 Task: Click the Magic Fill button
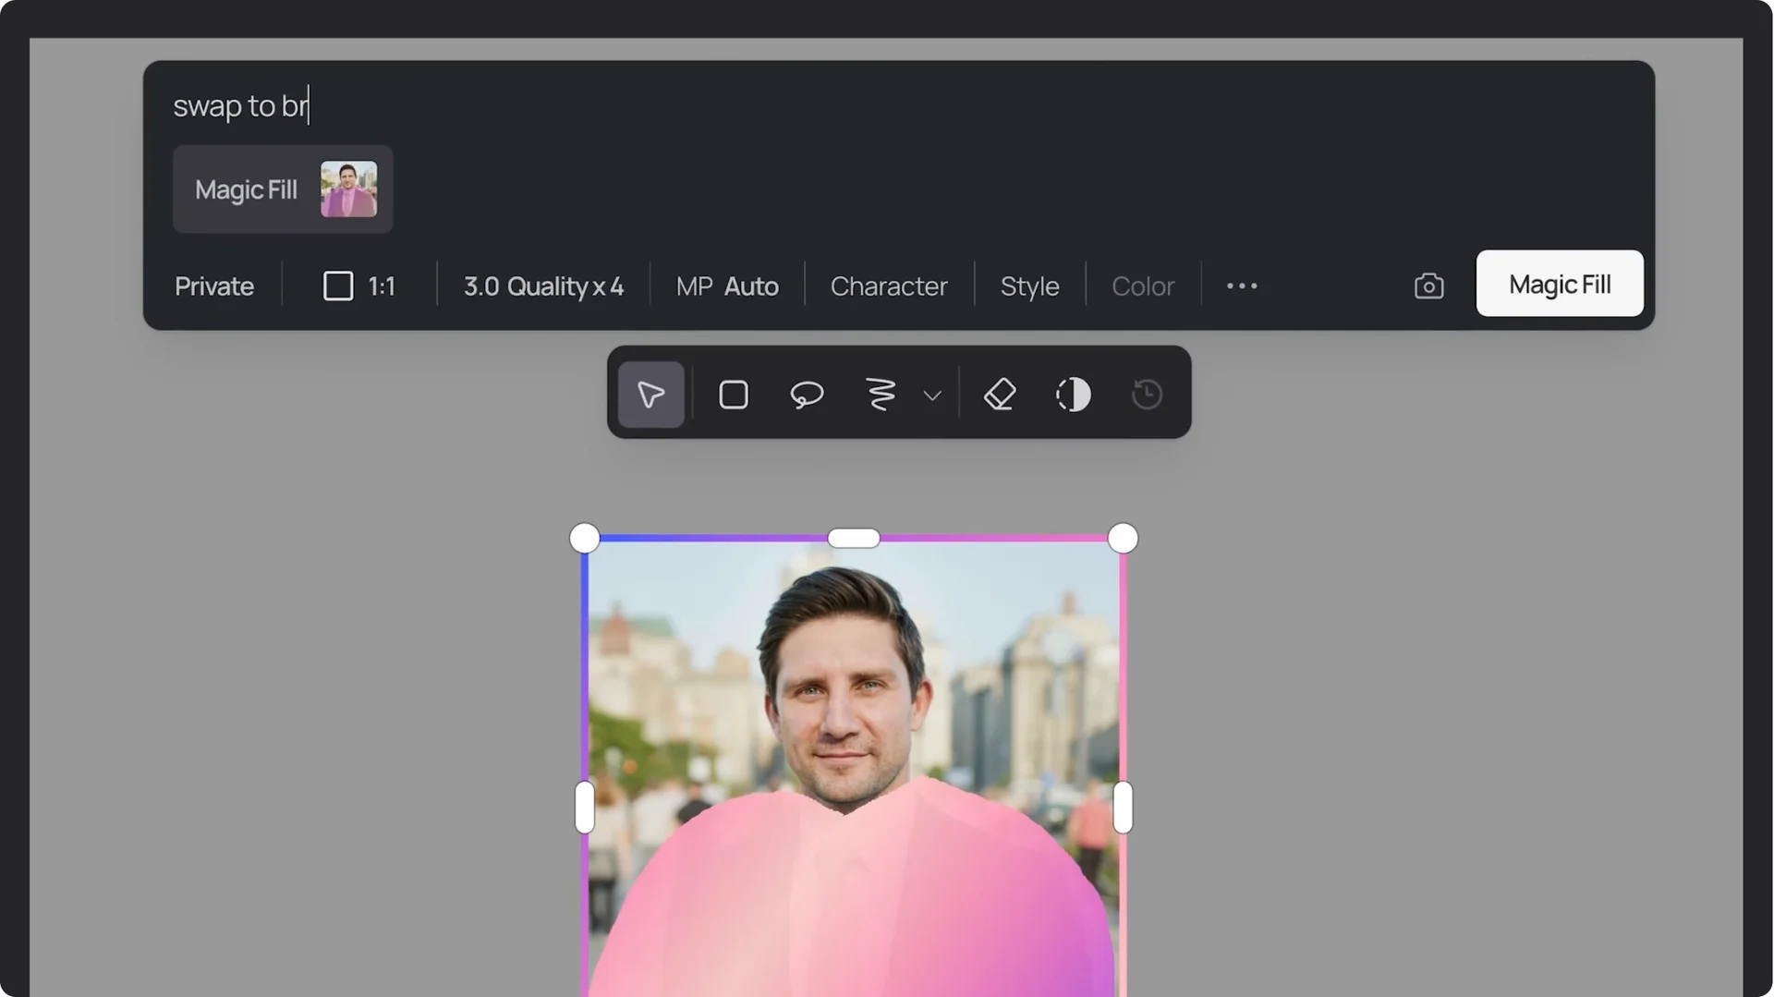pos(1559,284)
